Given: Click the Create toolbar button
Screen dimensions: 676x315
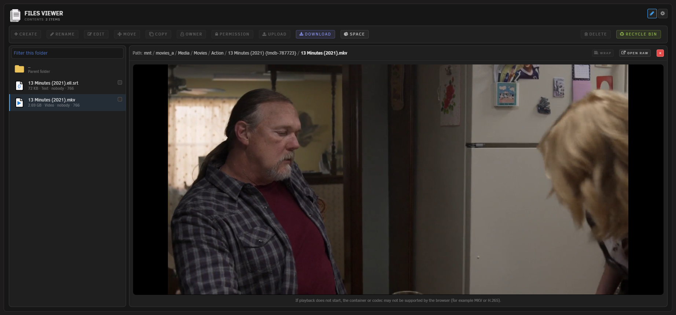Looking at the screenshot, I should point(26,34).
